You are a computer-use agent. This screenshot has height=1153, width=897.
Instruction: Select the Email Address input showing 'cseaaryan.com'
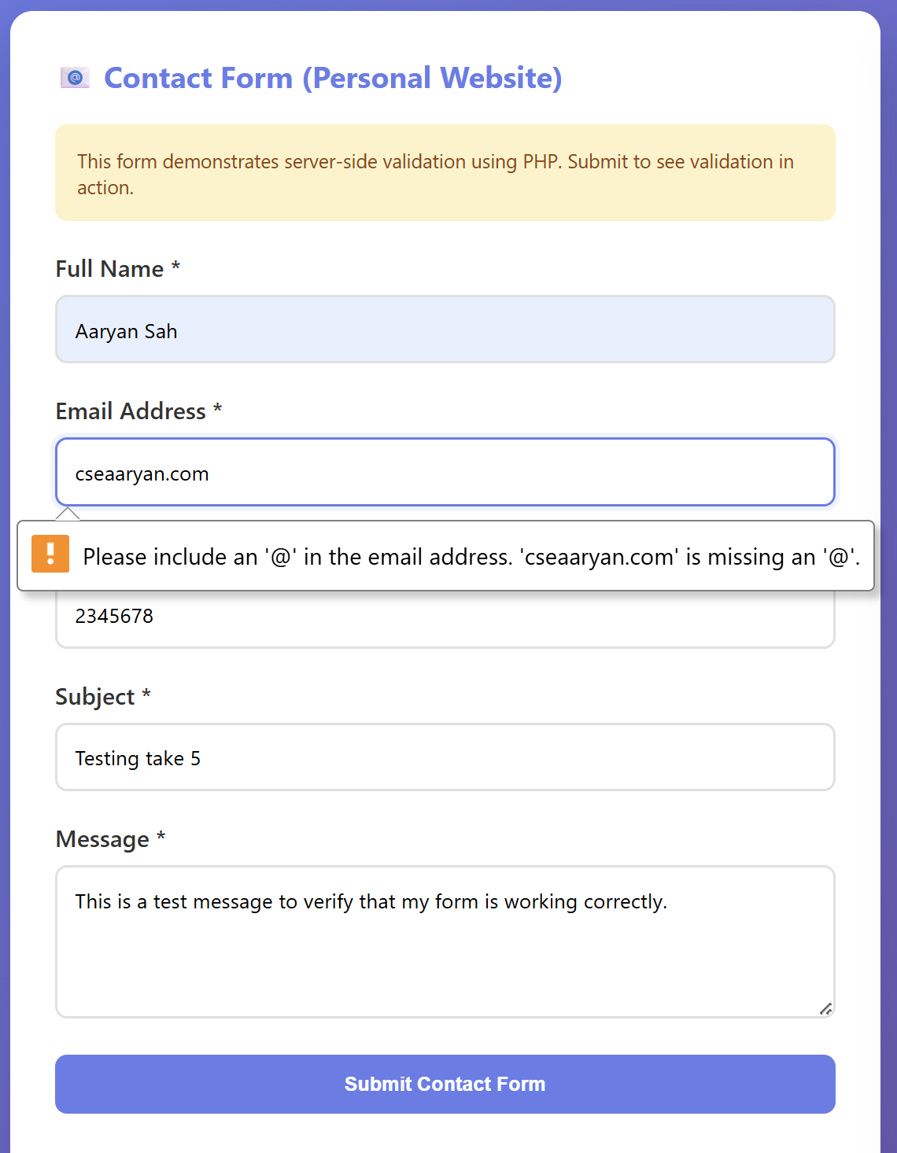pos(445,472)
